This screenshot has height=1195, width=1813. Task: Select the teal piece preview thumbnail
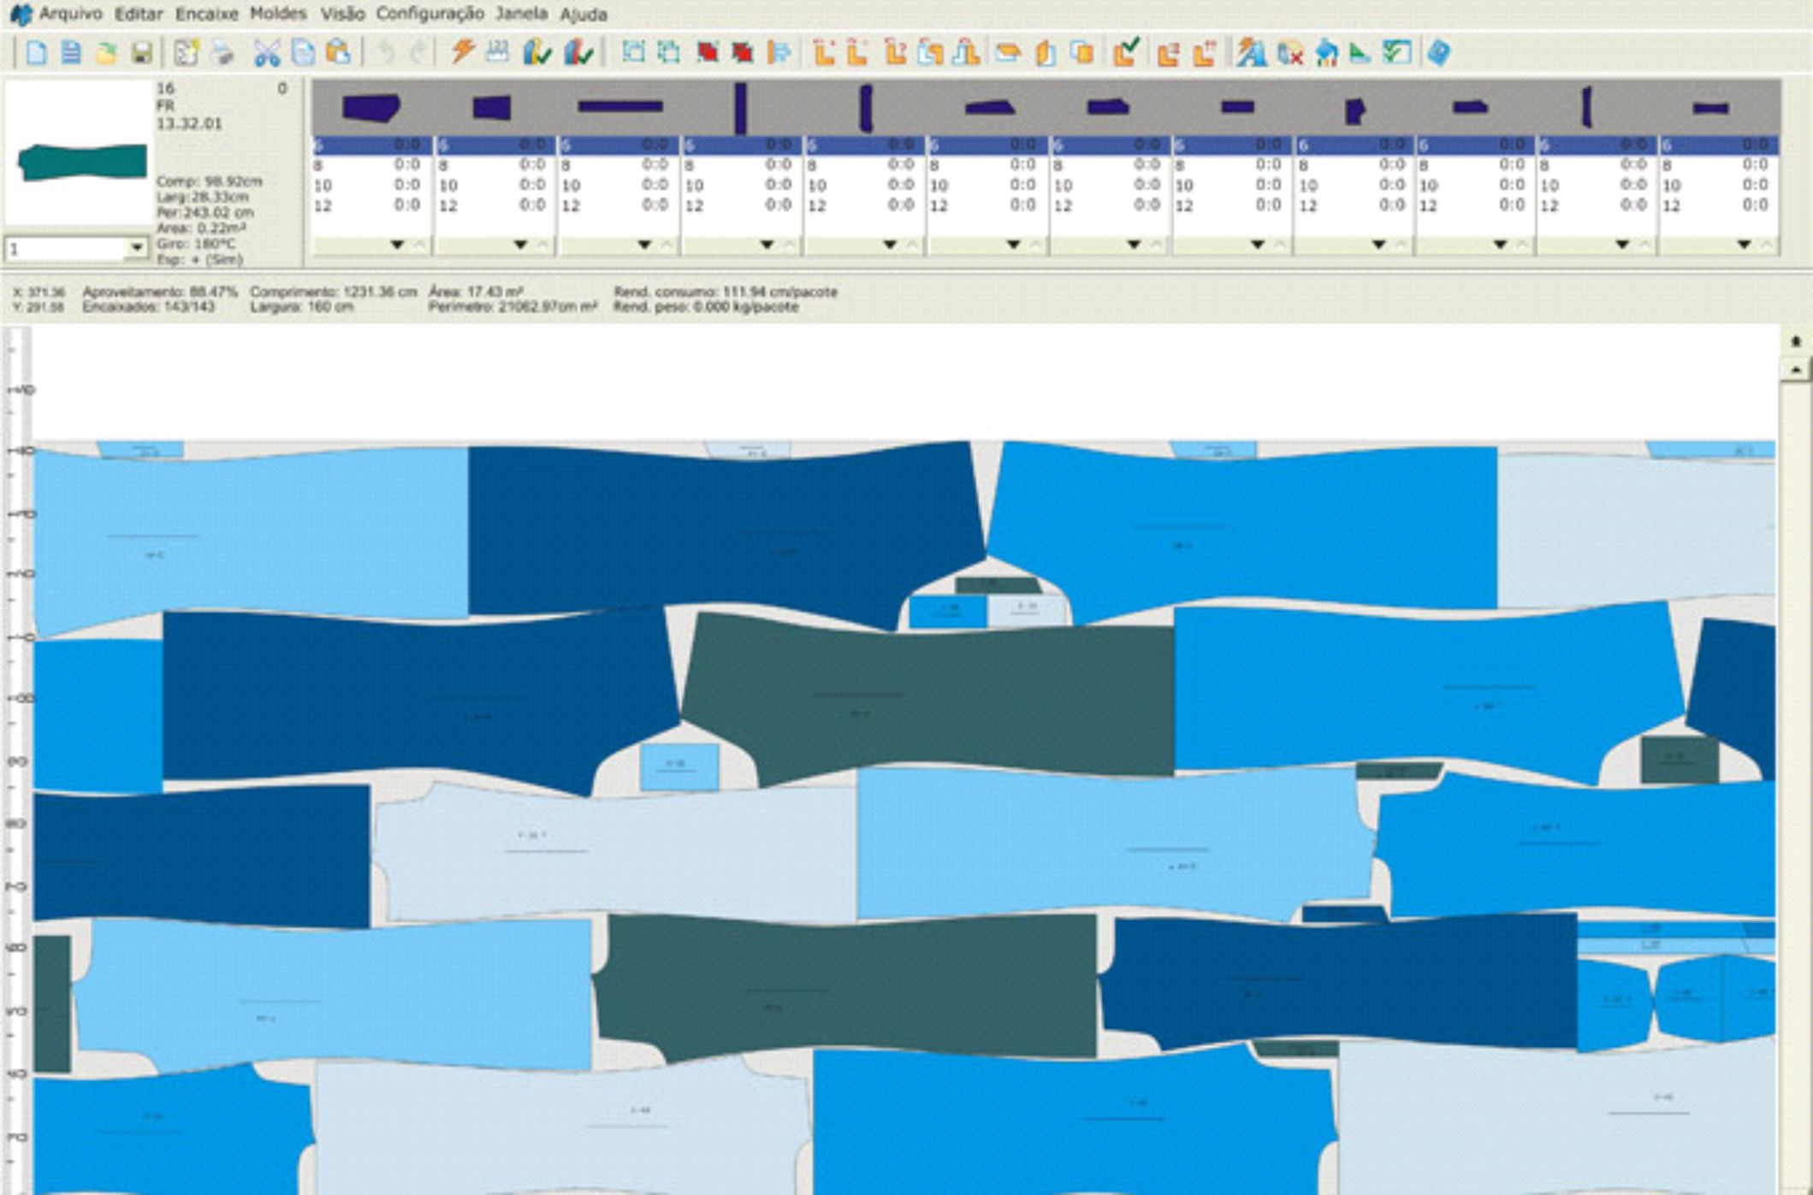(81, 162)
